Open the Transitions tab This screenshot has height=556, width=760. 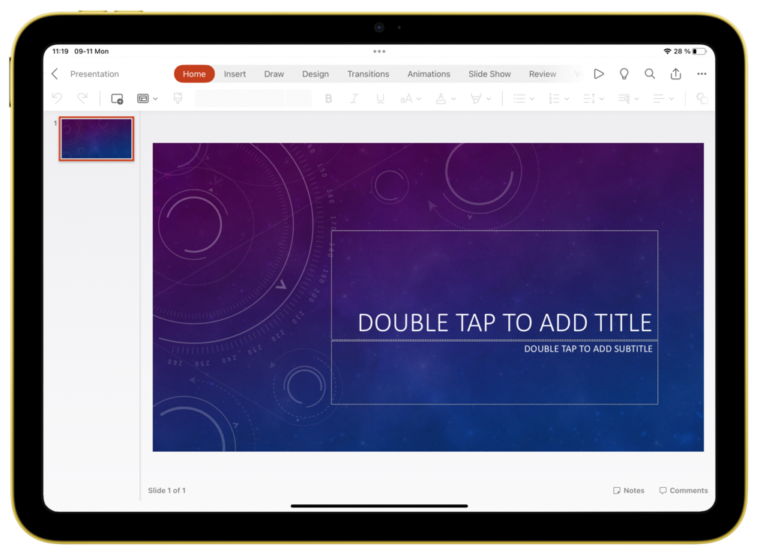pos(368,74)
